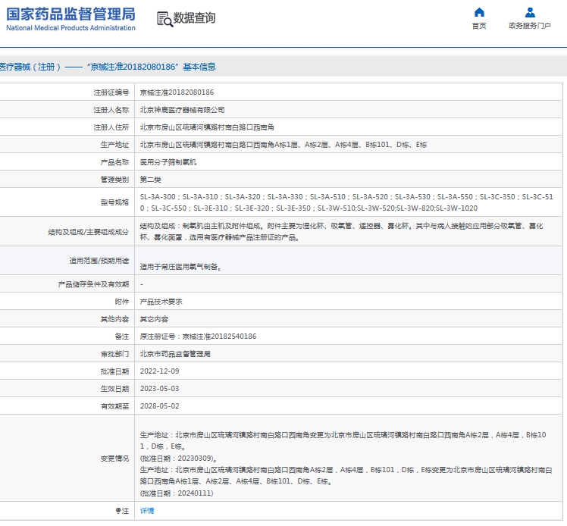This screenshot has width=567, height=526.
Task: Click the 结构及组成 description text
Action: coord(342,232)
